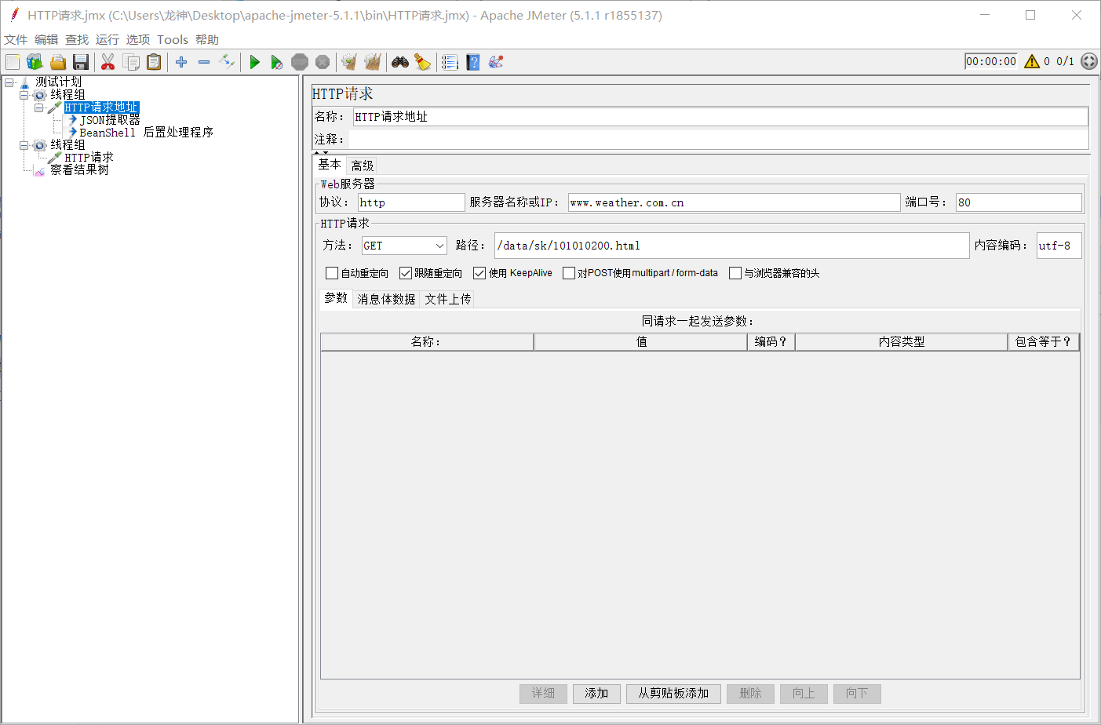The height and width of the screenshot is (725, 1101).
Task: Open the 帮助 menu
Action: (x=207, y=40)
